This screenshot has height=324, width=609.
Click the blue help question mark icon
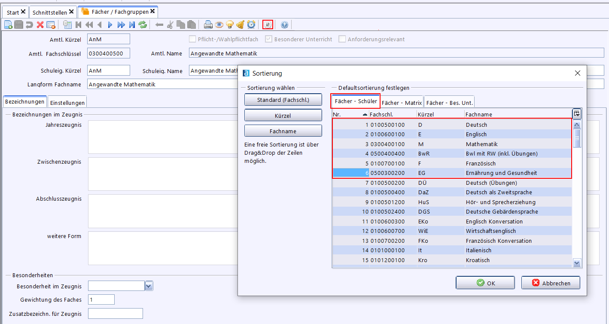click(284, 24)
